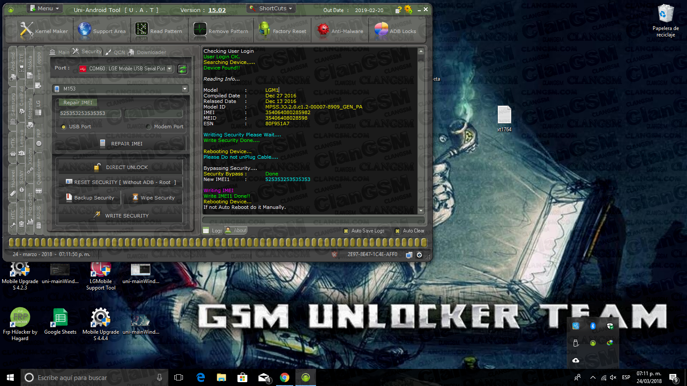Open Mobile Upgrade S 4.4.4 shortcut
Viewport: 687px width, 386px height.
pos(100,324)
